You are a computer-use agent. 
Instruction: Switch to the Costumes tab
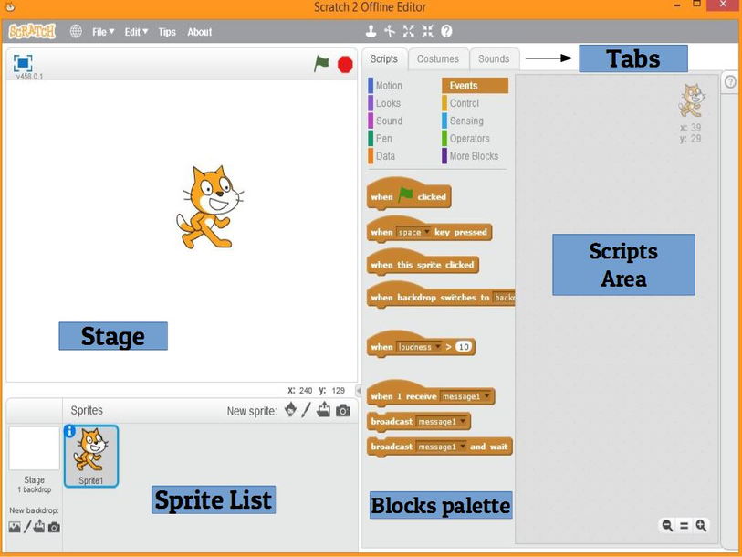[x=438, y=58]
